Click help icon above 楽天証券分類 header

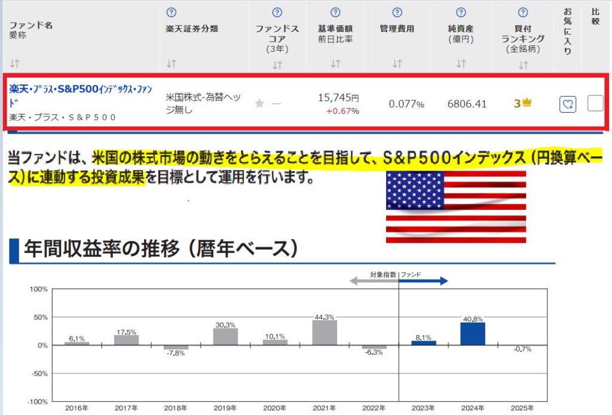172,13
